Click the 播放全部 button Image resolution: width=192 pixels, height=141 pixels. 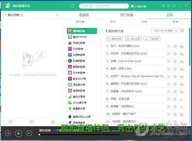[x=115, y=39]
